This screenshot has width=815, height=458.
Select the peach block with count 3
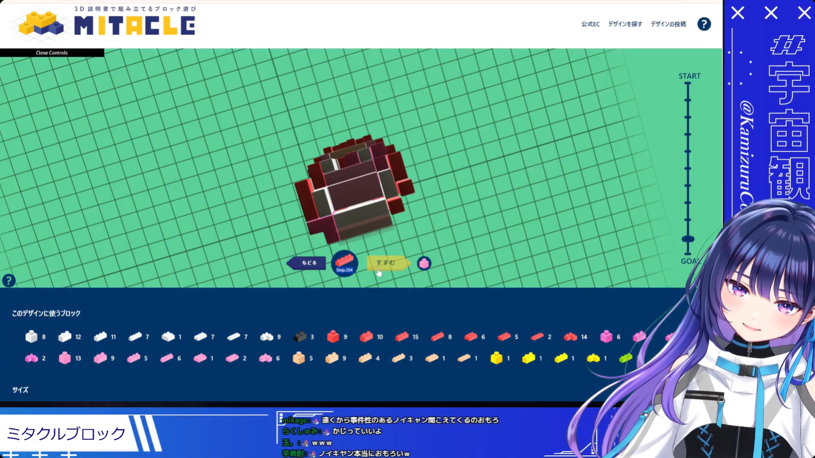[398, 358]
